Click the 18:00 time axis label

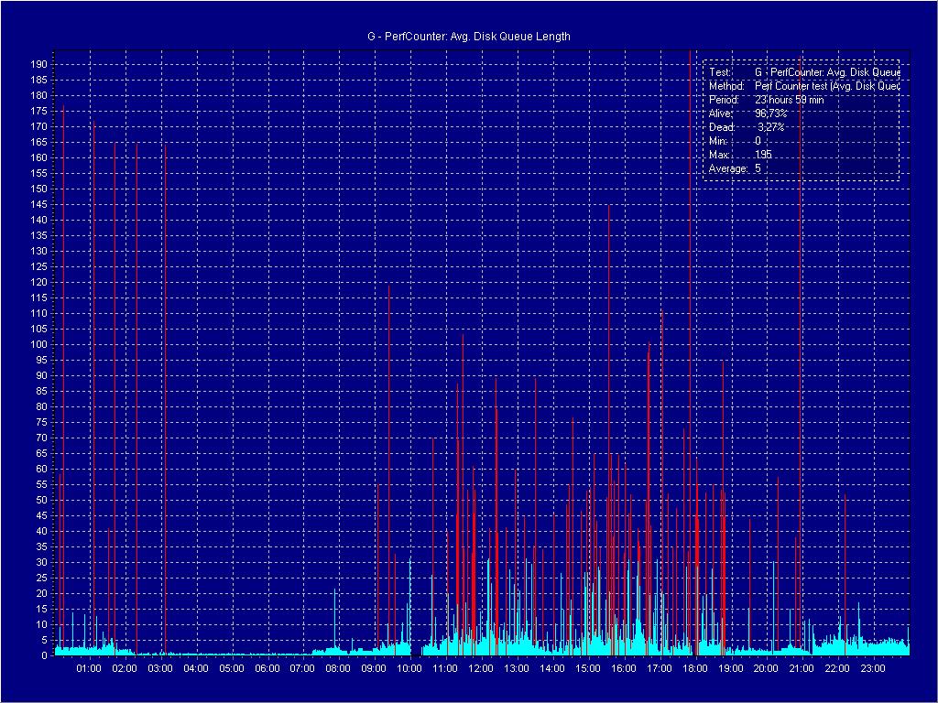(694, 669)
